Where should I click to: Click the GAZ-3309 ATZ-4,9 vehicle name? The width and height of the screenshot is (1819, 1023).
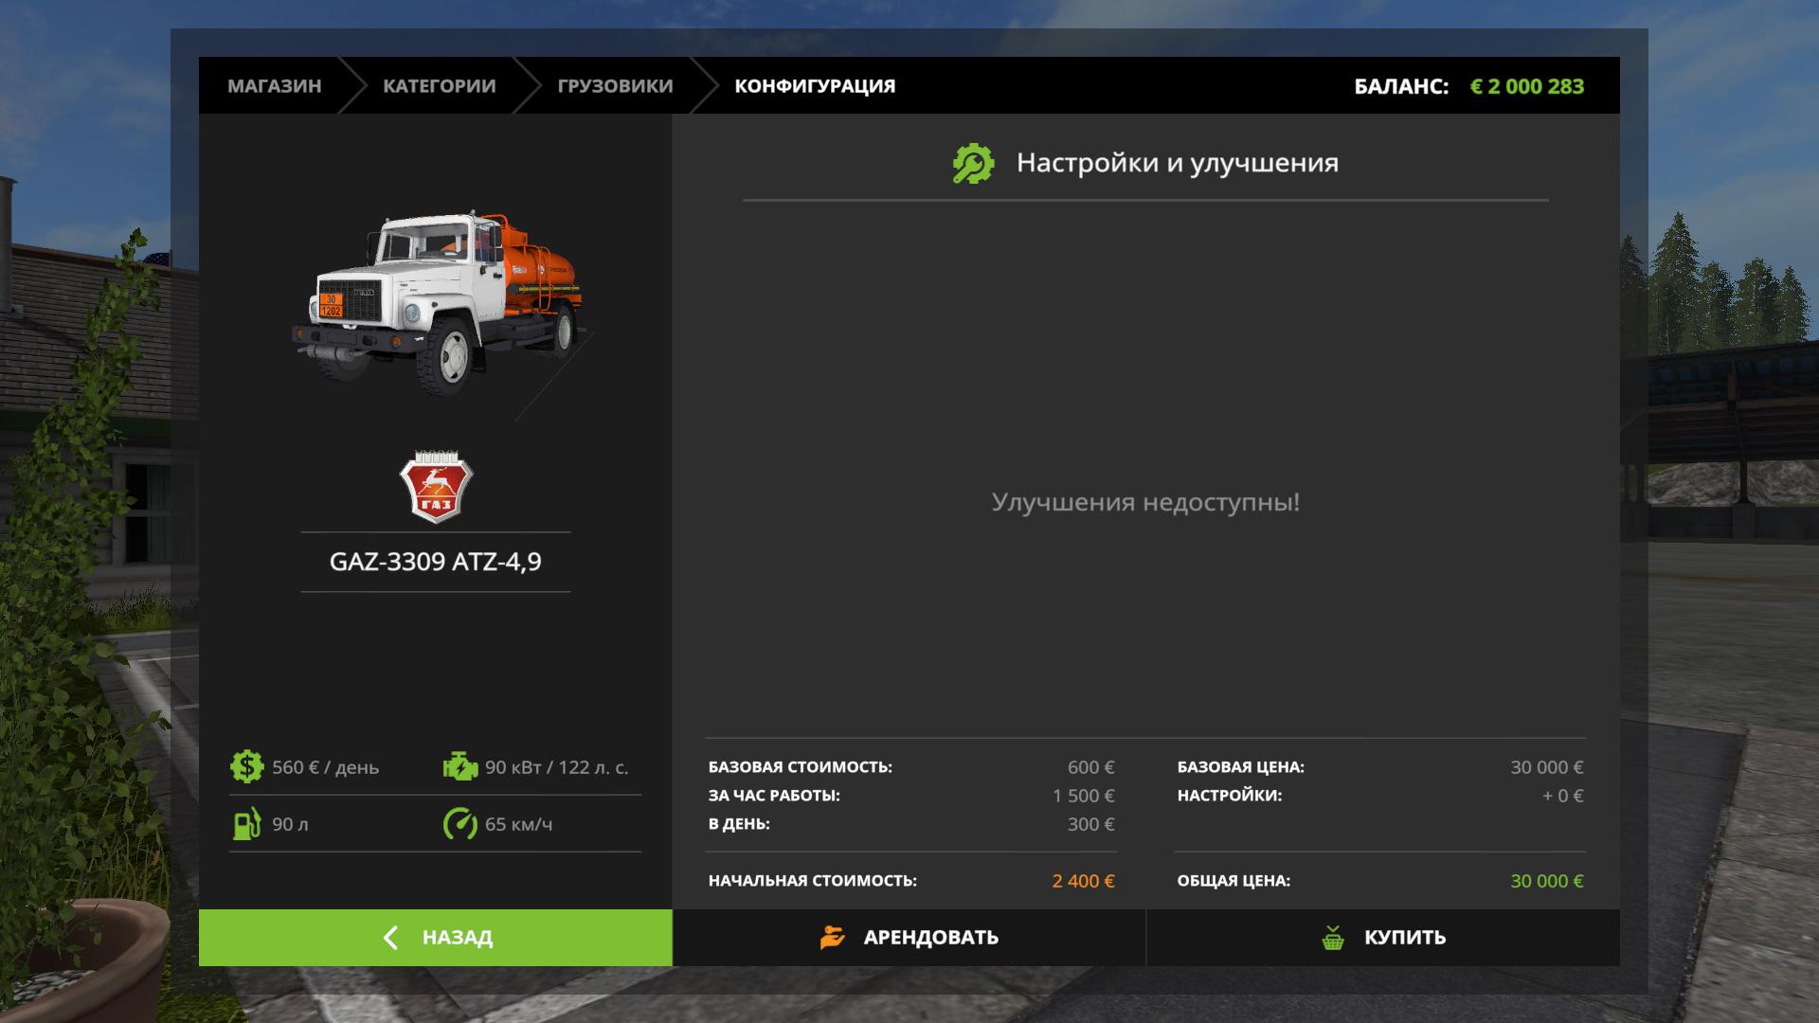pos(435,562)
